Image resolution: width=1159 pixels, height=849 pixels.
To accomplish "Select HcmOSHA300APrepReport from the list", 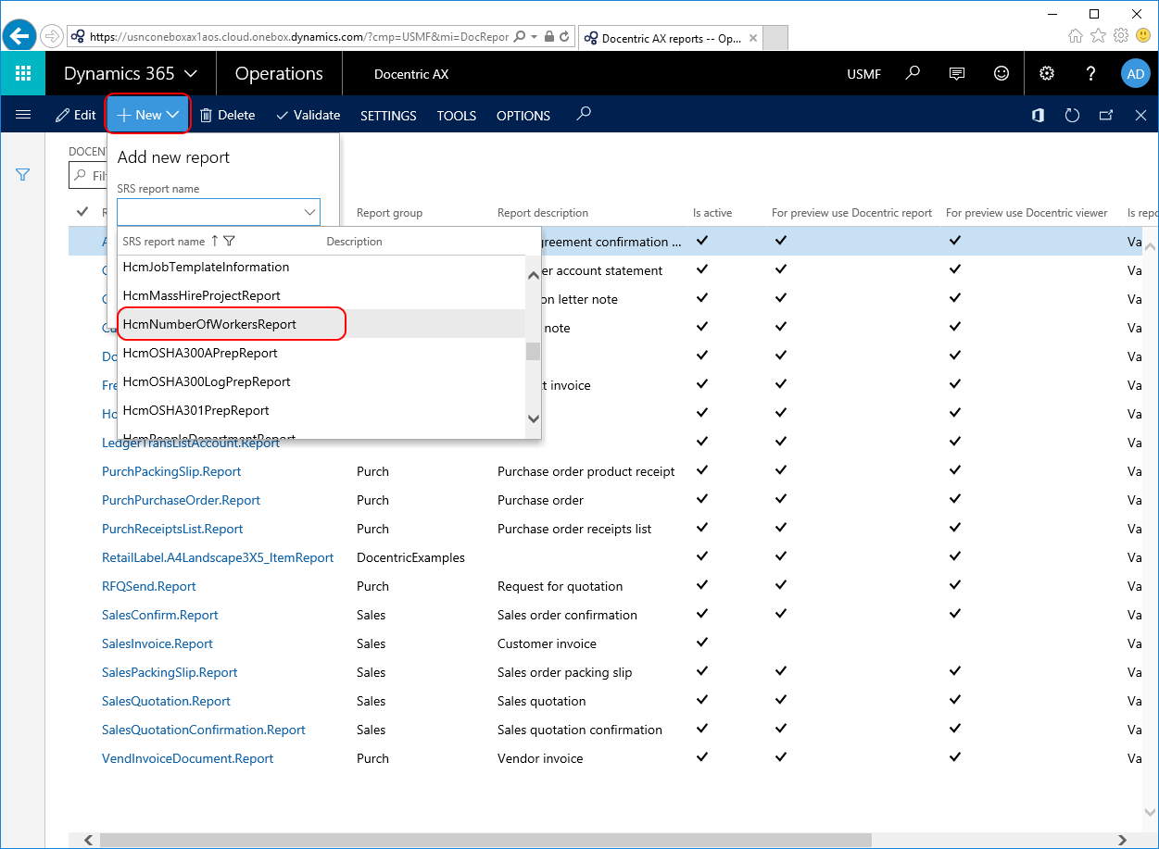I will (x=321, y=353).
